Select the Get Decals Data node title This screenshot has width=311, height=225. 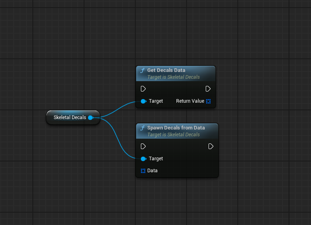(166, 70)
